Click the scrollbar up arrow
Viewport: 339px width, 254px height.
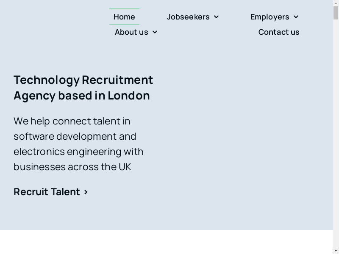(x=336, y=3)
